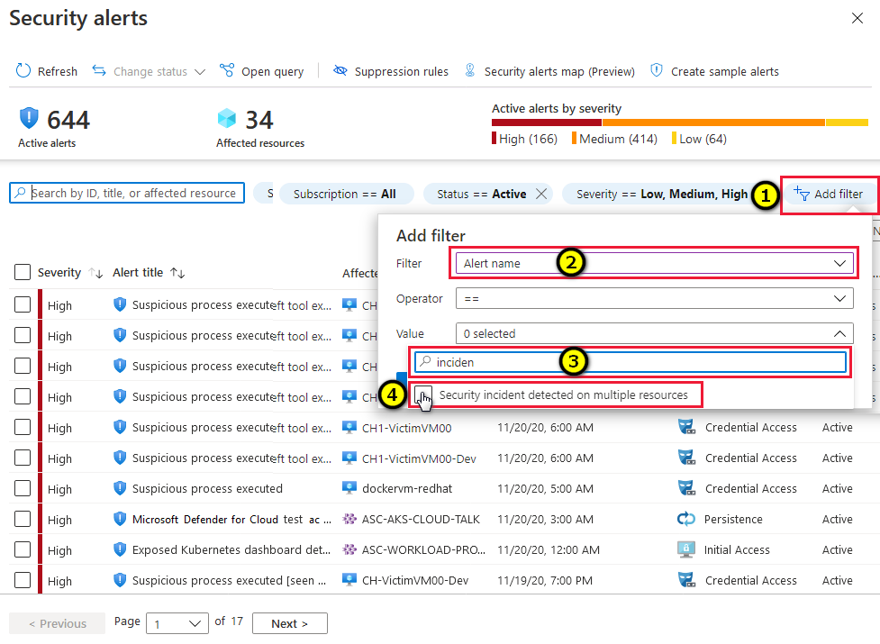This screenshot has height=644, width=880.
Task: Click VM icon for CH1-VictimVM00-Dev
Action: pos(349,458)
